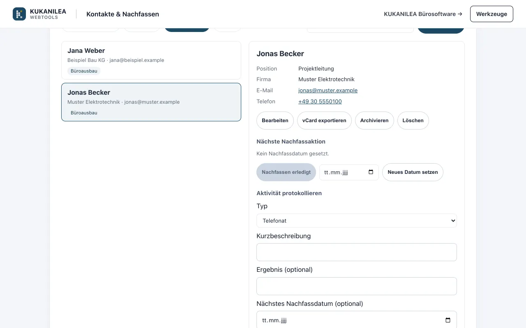This screenshot has height=328, width=526.
Task: Select Jana Weber contact card
Action: (151, 60)
